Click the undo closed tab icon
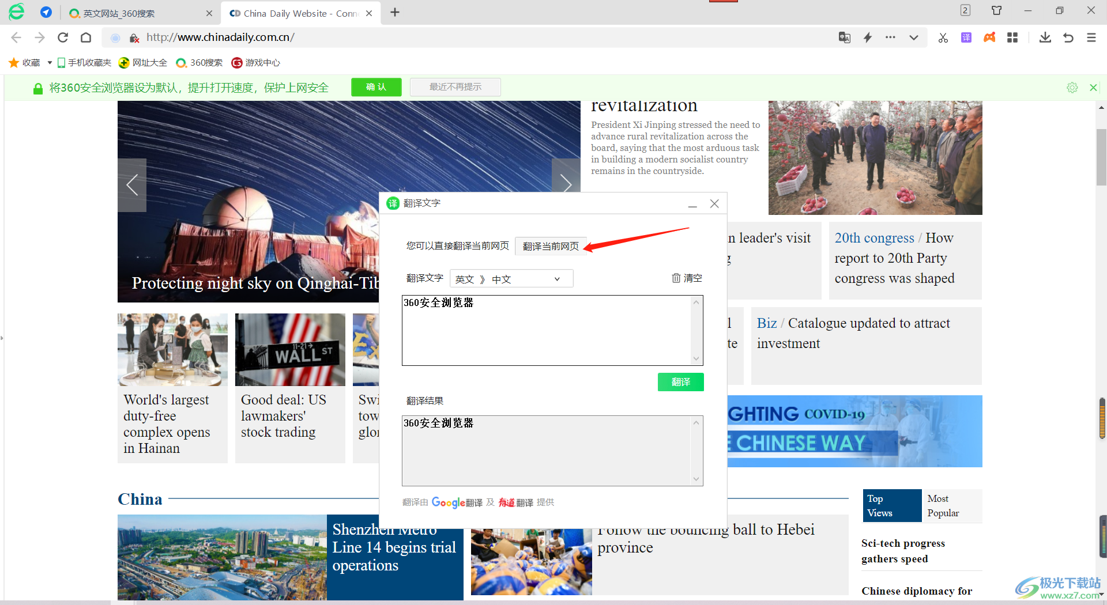Viewport: 1107px width, 605px height. point(1068,37)
